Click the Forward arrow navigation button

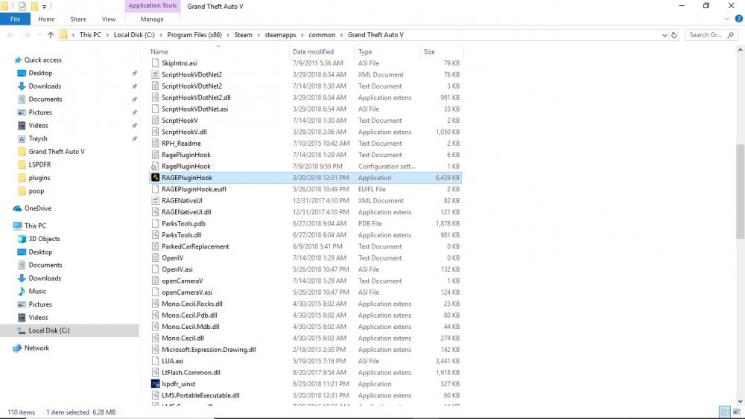27,35
